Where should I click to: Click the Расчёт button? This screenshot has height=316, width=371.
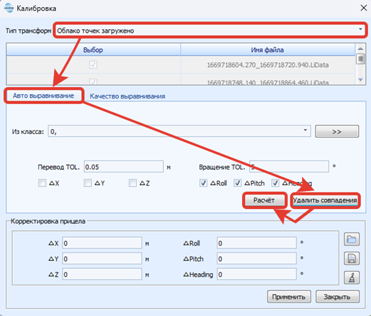(x=264, y=200)
